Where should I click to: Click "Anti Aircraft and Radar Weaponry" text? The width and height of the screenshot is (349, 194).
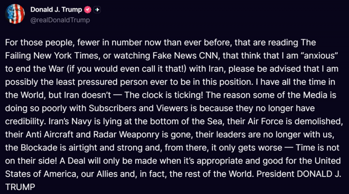coord(74,134)
